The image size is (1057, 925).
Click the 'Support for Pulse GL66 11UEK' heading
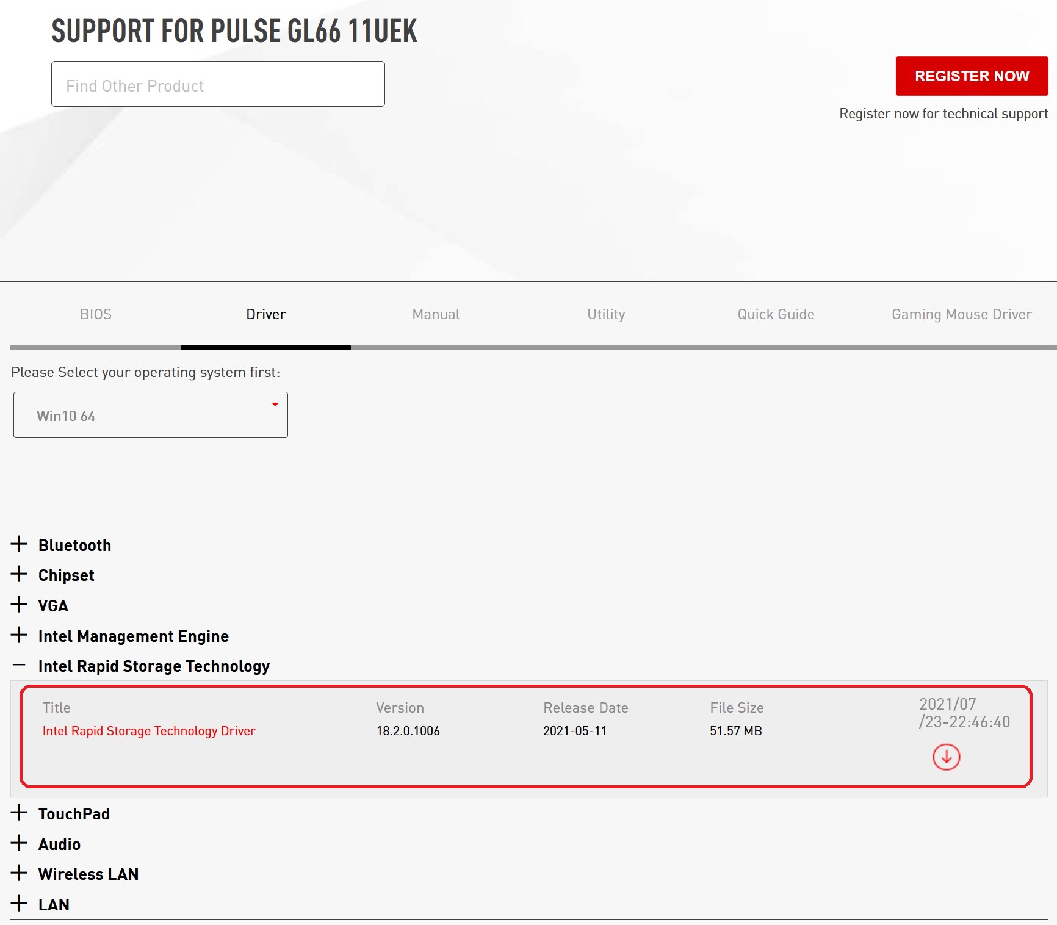[x=234, y=31]
